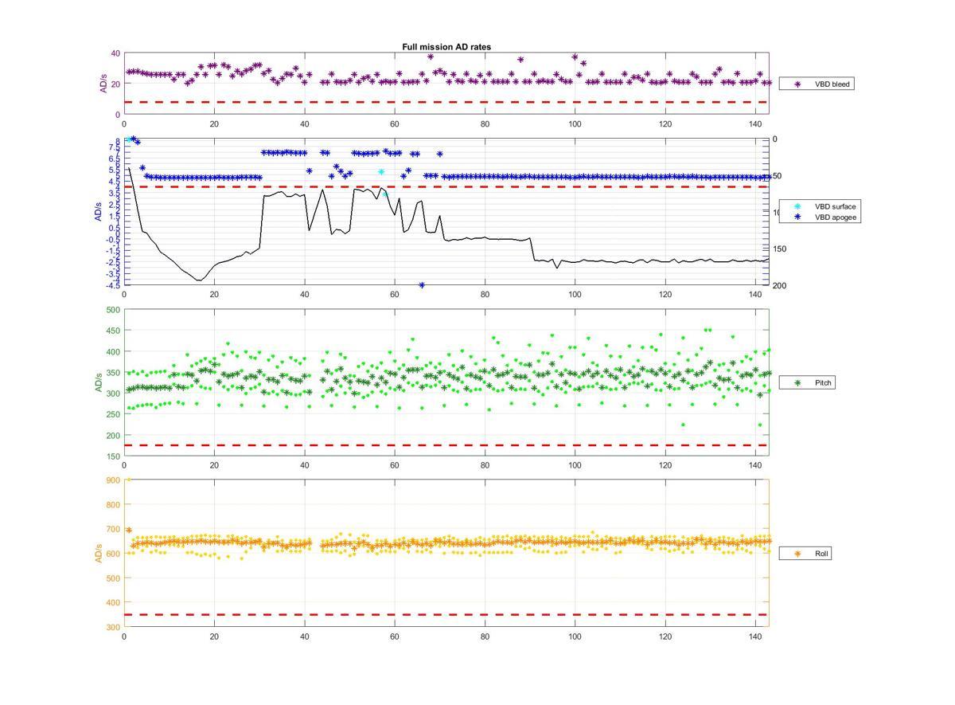This screenshot has height=705, width=955.
Task: Click the blue asterisk marker in VBD apogee legend
Action: [x=797, y=217]
